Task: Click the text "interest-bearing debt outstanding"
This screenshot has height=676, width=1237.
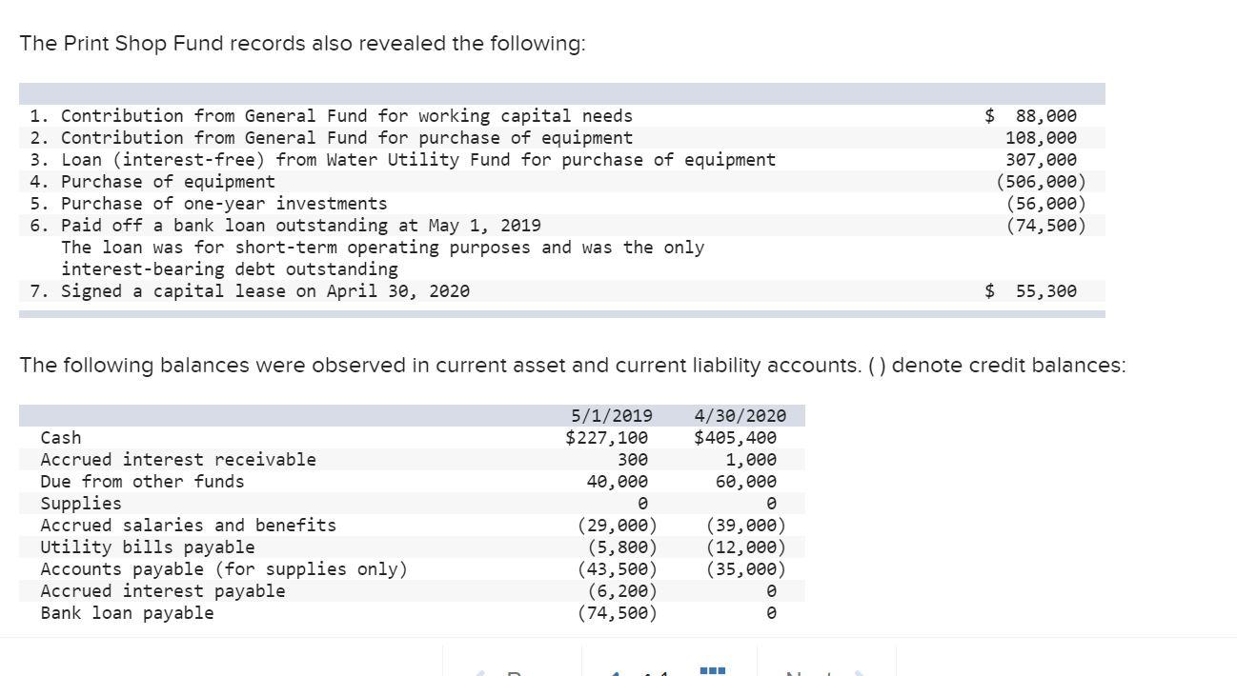Action: coord(230,269)
